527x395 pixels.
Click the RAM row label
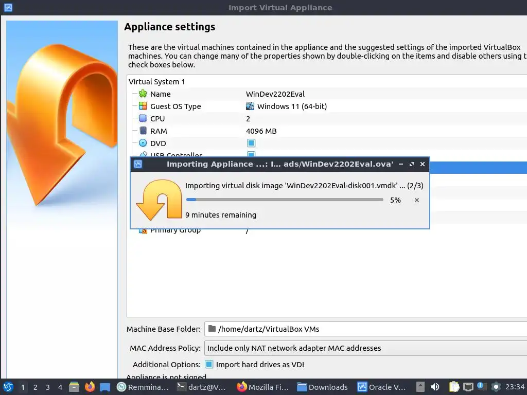click(159, 131)
